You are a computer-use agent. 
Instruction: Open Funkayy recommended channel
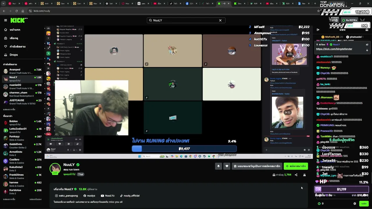pyautogui.click(x=23, y=138)
